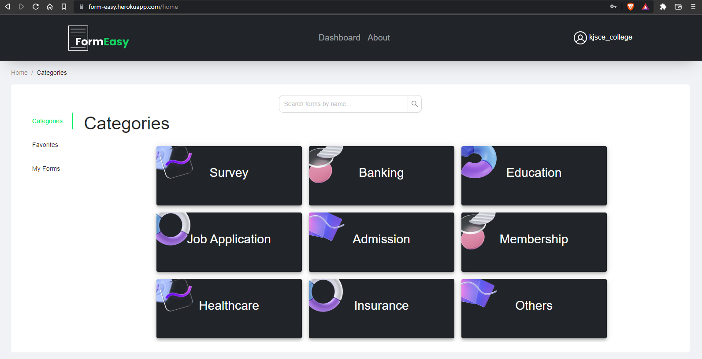Open the Brave Shields lion icon
Screen dimensions: 702x359
(631, 7)
